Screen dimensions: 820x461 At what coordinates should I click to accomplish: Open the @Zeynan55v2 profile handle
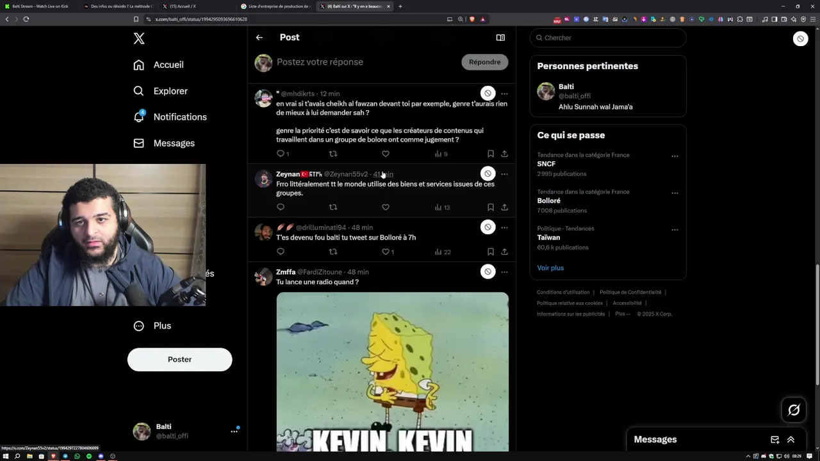coord(346,174)
